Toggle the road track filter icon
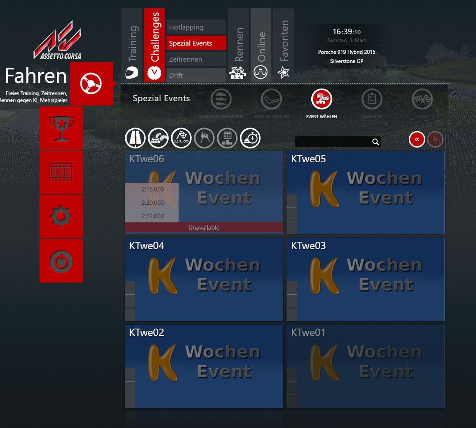Image resolution: width=476 pixels, height=428 pixels. pyautogui.click(x=135, y=138)
